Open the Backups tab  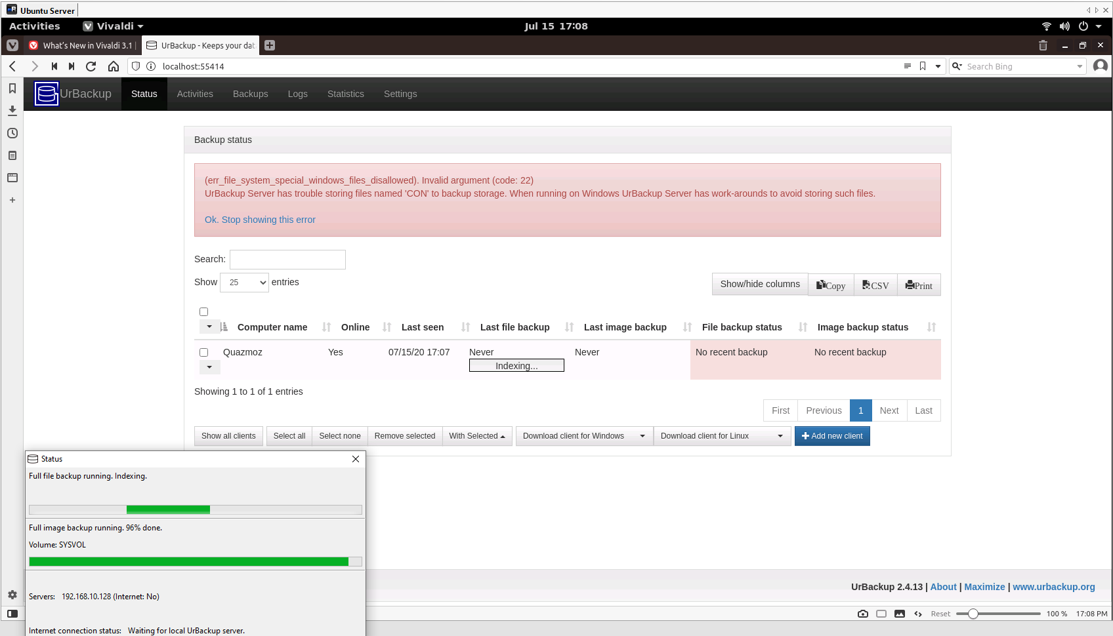[251, 94]
